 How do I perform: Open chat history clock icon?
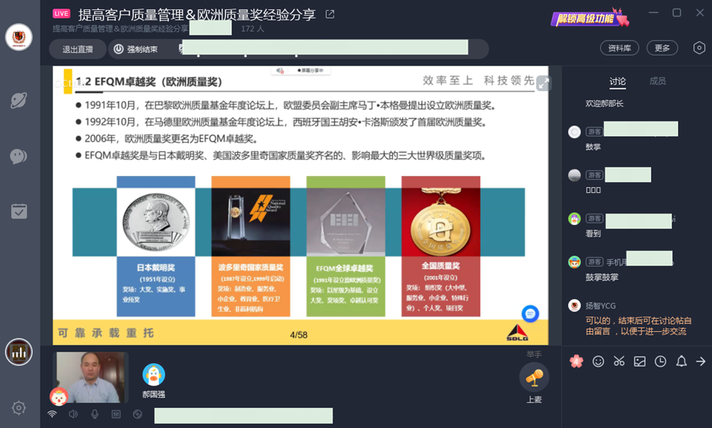pyautogui.click(x=660, y=361)
